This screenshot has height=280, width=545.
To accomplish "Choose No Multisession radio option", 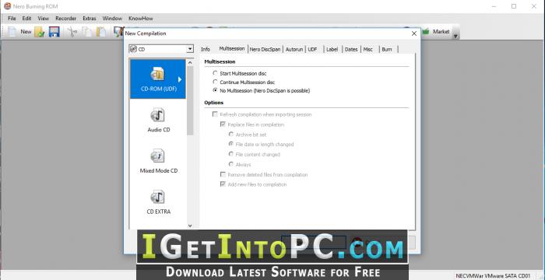I will pos(216,91).
